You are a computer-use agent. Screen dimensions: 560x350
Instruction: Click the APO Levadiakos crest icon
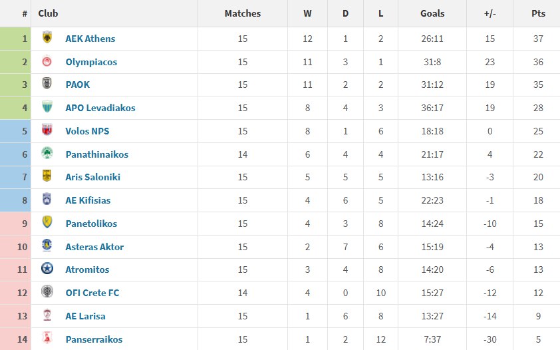click(47, 107)
